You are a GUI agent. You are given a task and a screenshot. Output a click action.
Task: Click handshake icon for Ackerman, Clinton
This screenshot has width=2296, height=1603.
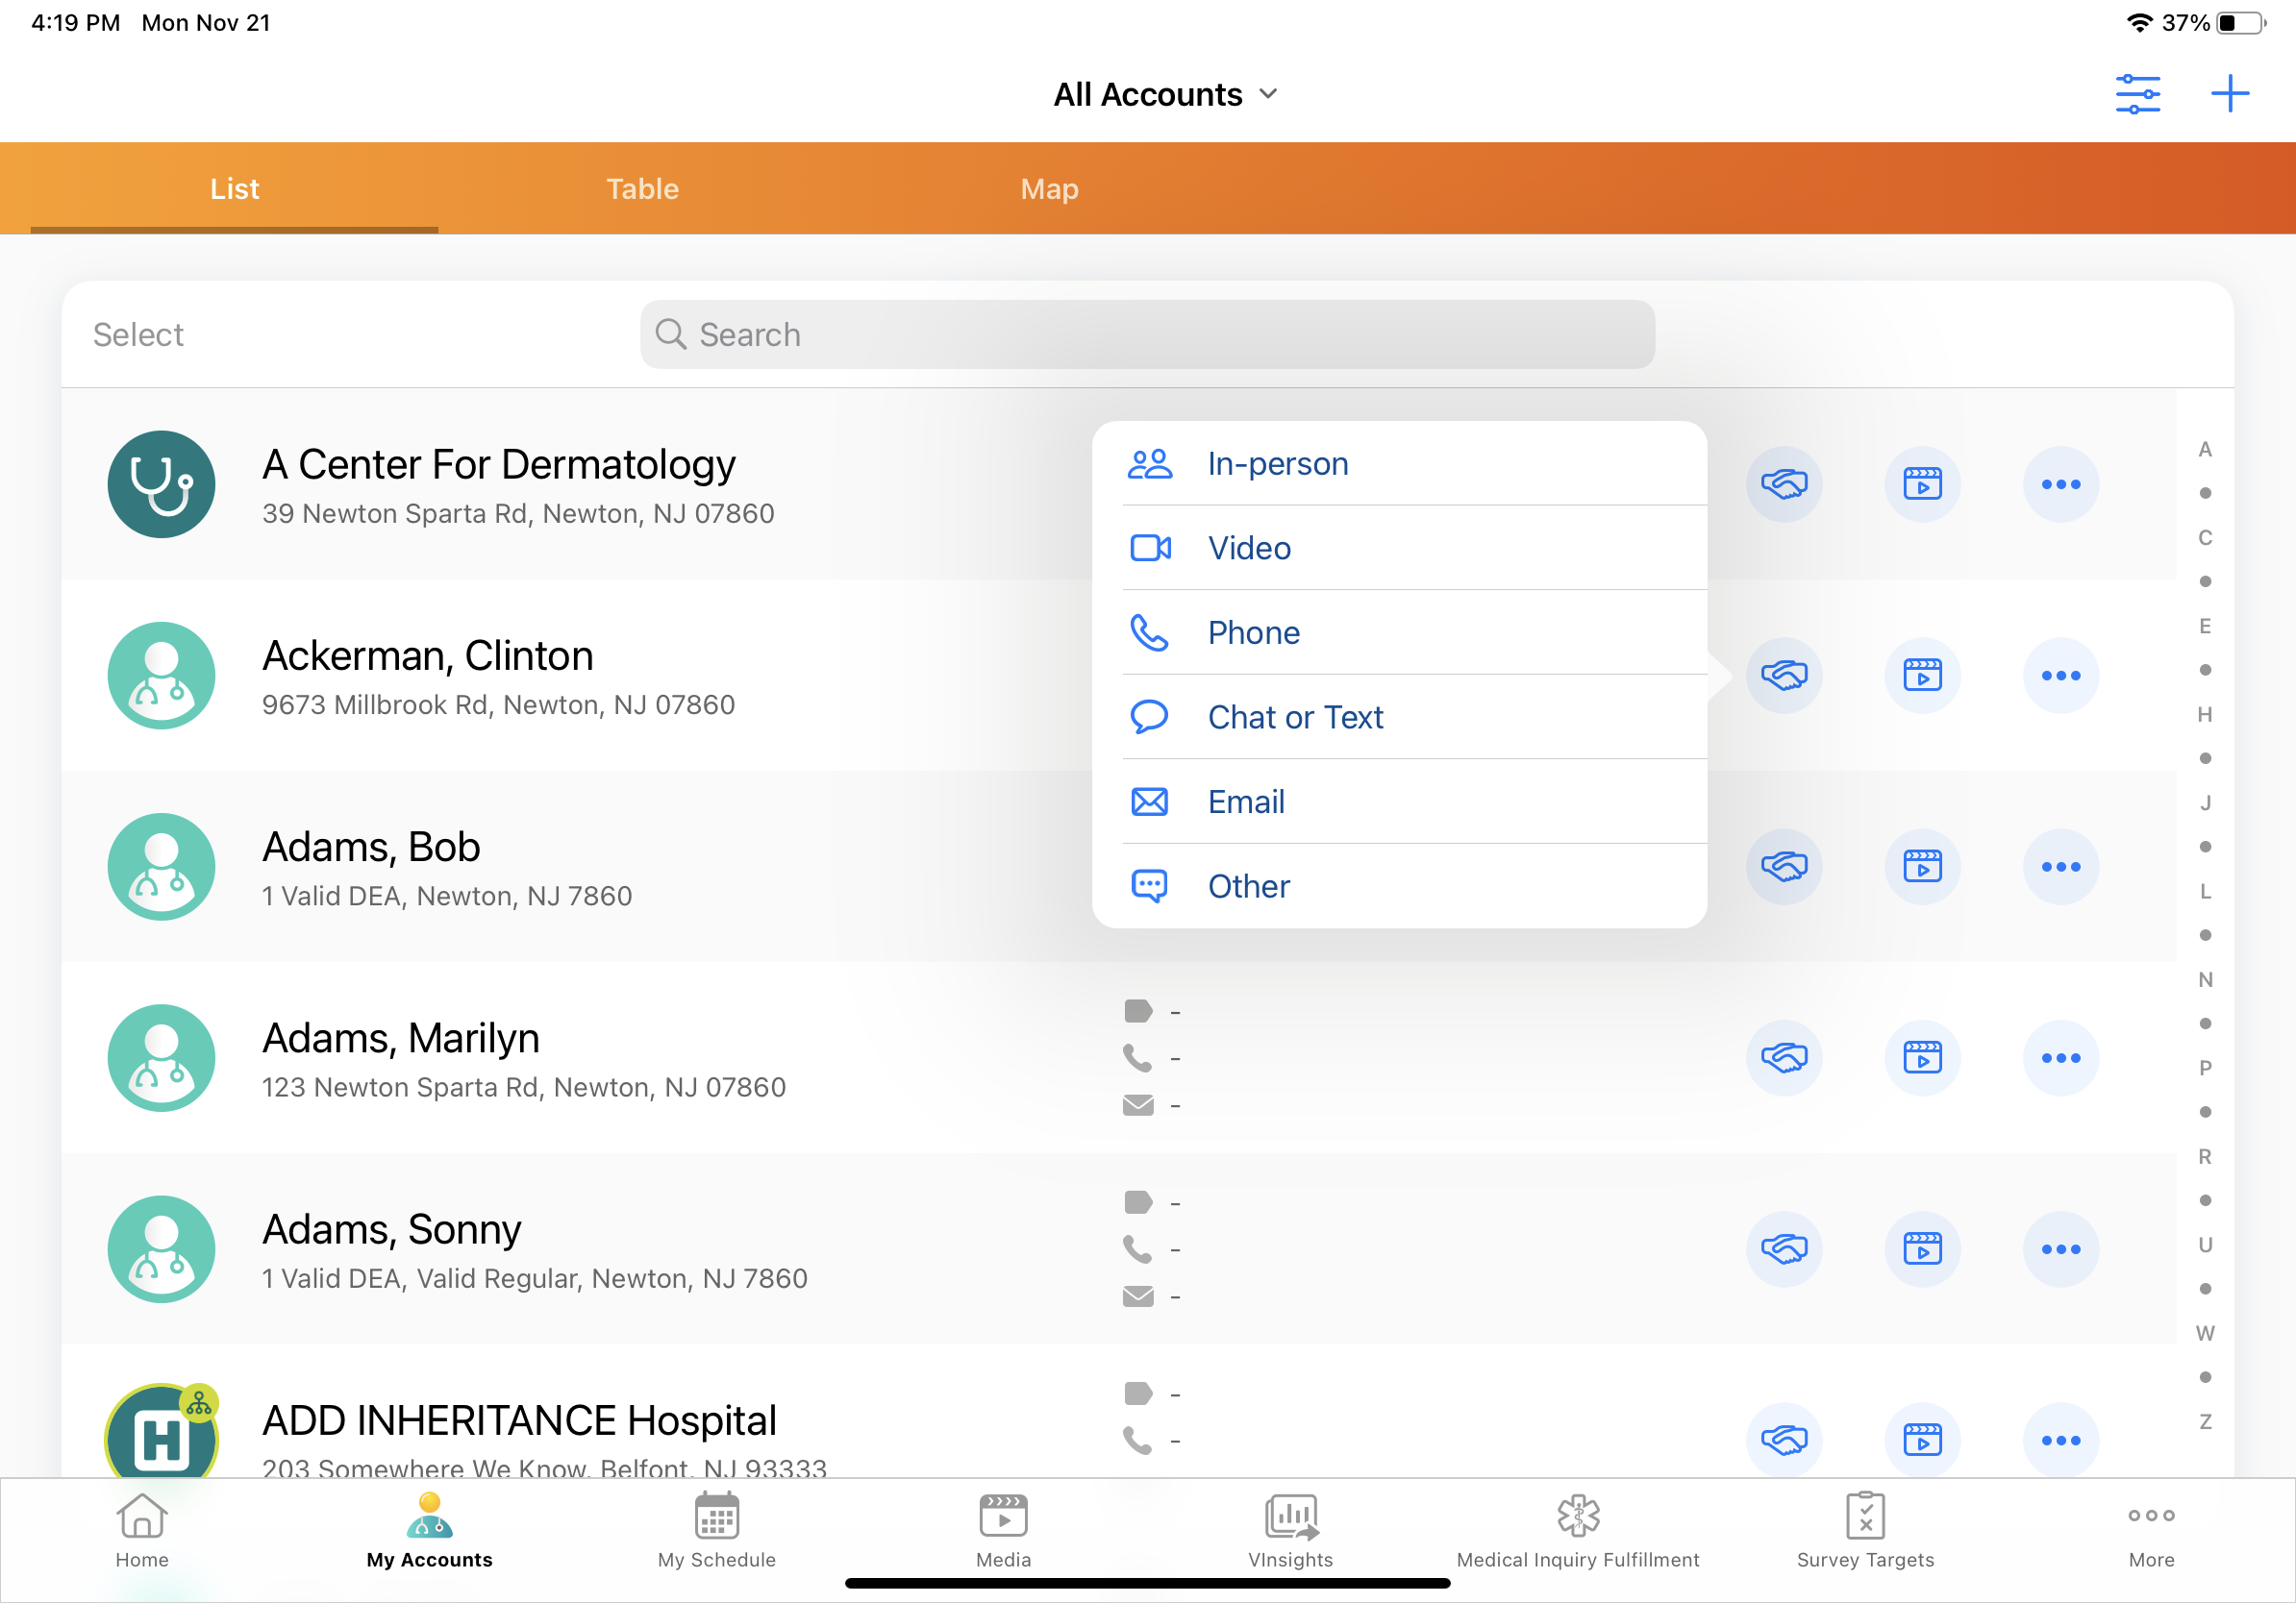click(1784, 676)
